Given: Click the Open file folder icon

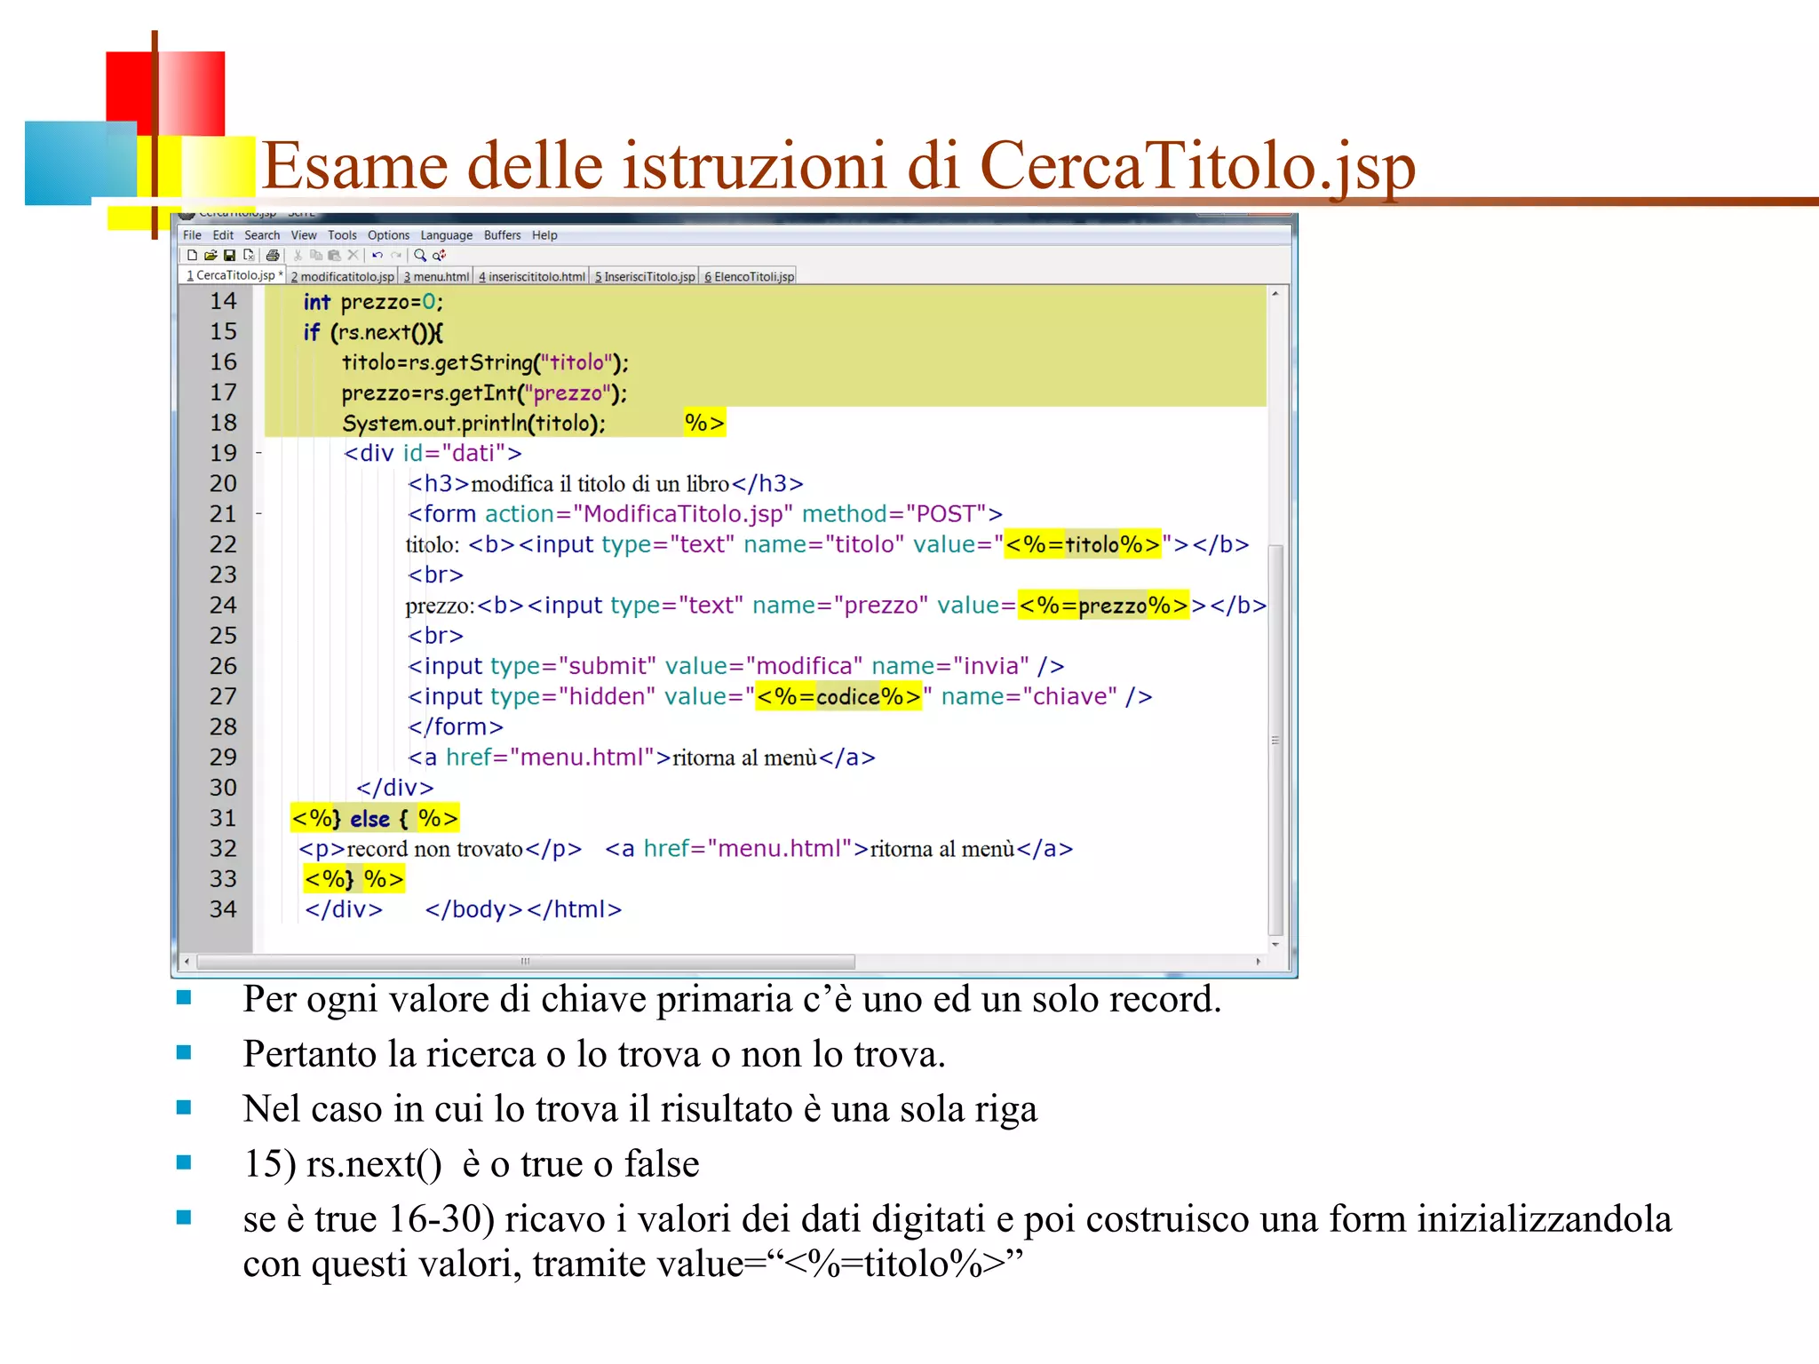Looking at the screenshot, I should 210,255.
